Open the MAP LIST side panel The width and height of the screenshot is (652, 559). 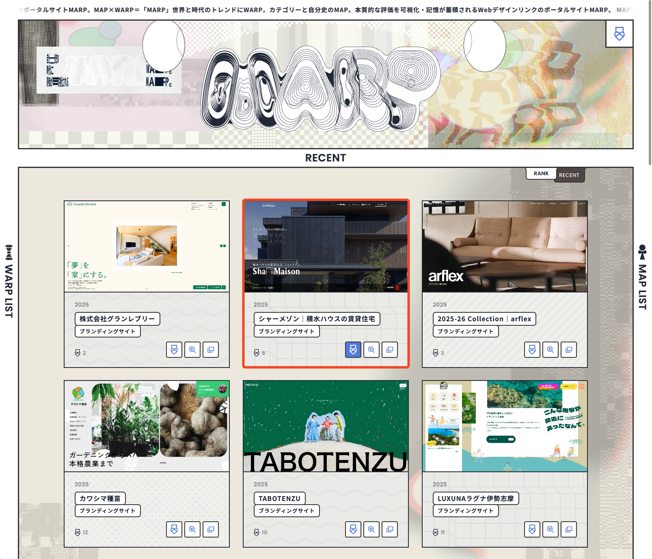coord(642,277)
